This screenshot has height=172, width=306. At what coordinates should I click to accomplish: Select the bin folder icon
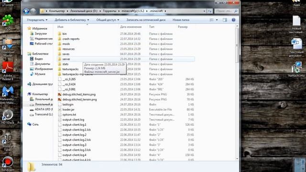[60, 34]
